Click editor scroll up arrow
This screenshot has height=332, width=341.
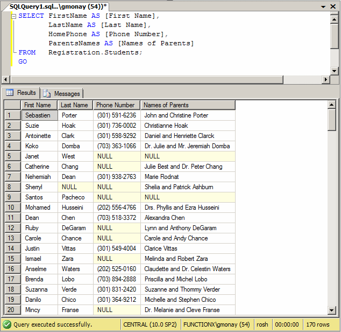334,19
